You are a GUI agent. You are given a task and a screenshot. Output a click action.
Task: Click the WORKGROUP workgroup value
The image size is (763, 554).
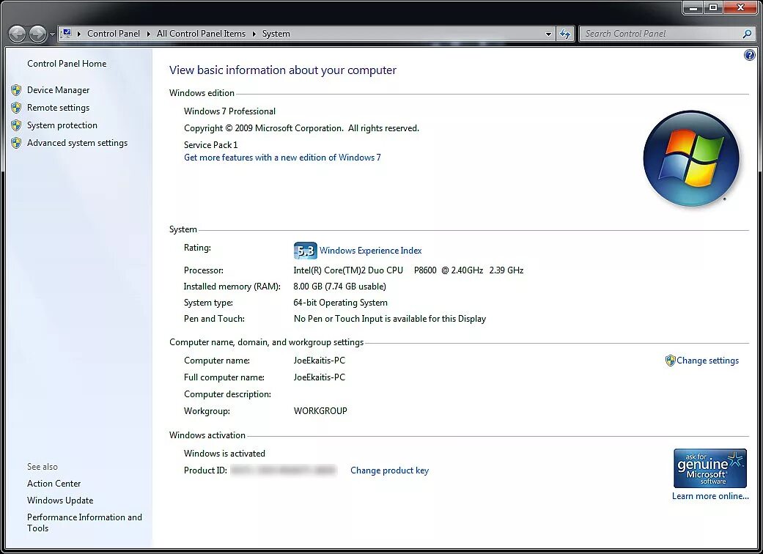click(320, 410)
